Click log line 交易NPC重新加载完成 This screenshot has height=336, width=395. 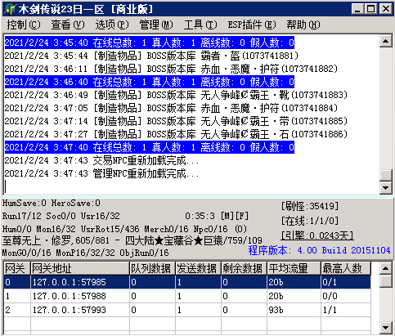[x=101, y=160]
